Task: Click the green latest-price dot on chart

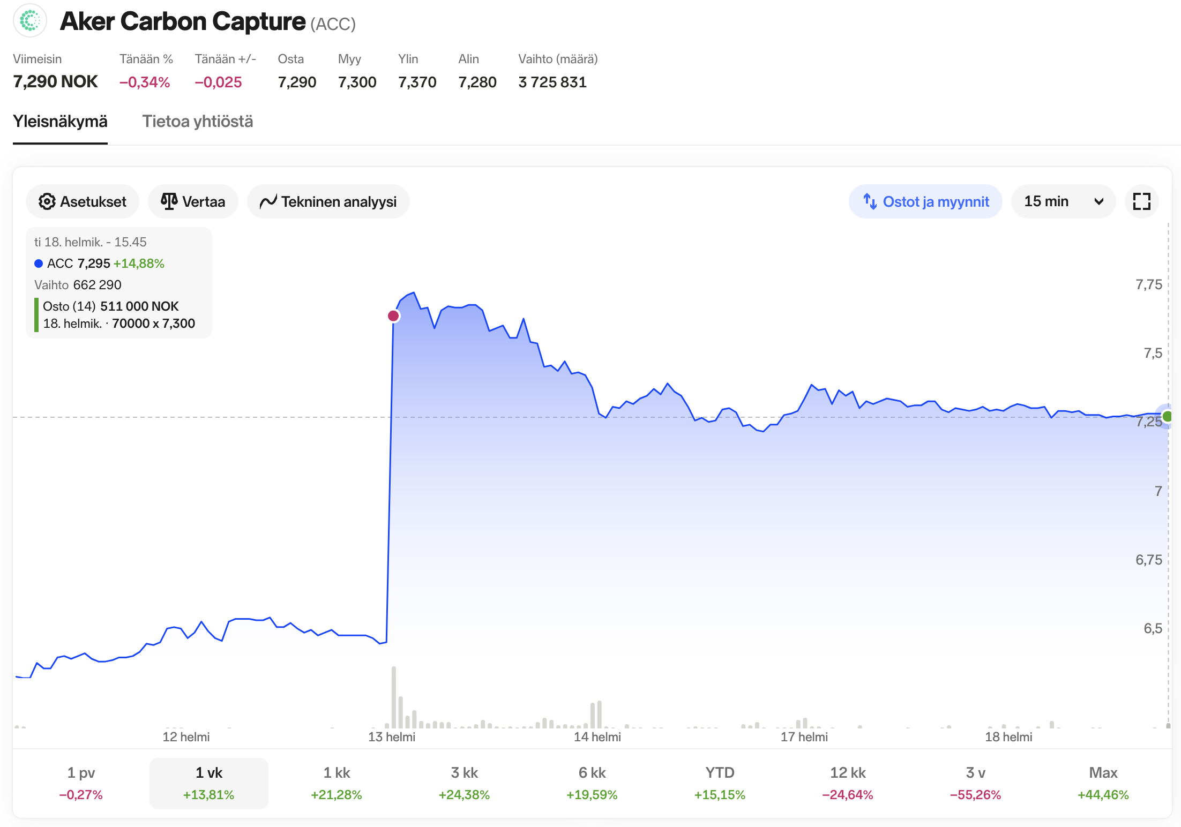Action: [1168, 416]
